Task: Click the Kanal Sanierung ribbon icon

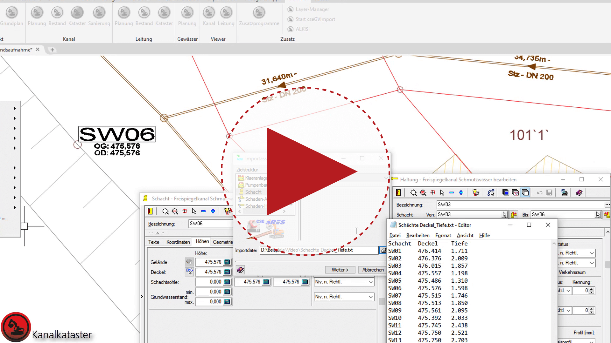Action: [x=99, y=13]
